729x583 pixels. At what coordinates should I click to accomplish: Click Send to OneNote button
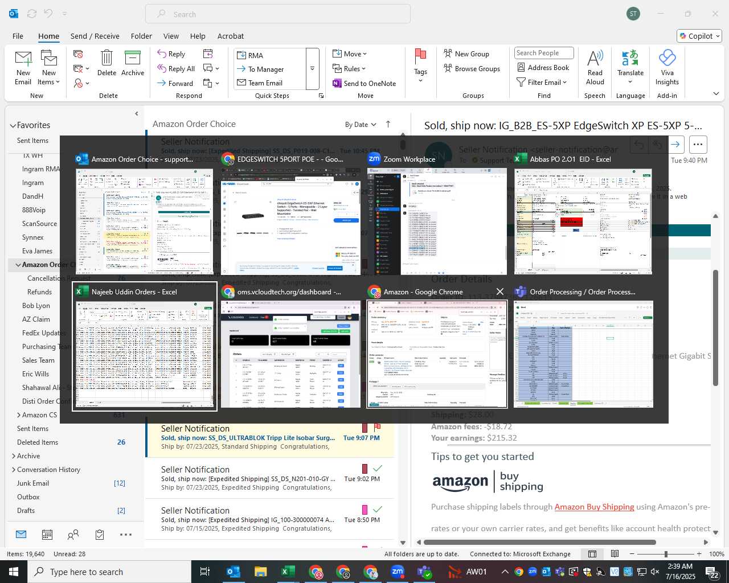364,83
